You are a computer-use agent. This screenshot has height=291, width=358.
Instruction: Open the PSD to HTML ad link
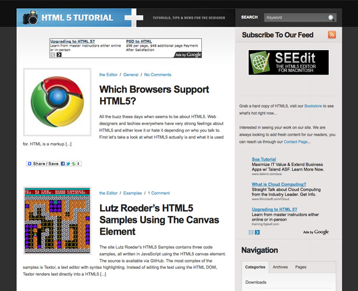(x=139, y=41)
